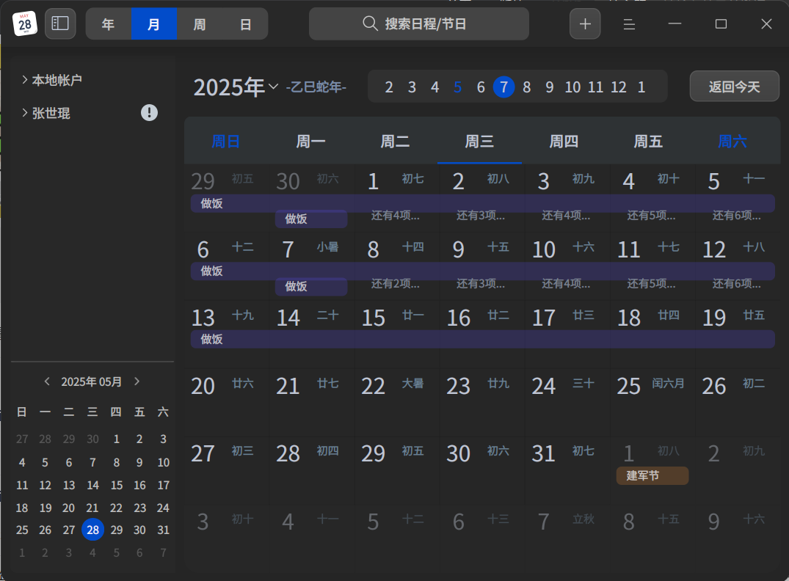This screenshot has height=581, width=789.
Task: Select day 28 in mini calendar
Action: pos(92,530)
